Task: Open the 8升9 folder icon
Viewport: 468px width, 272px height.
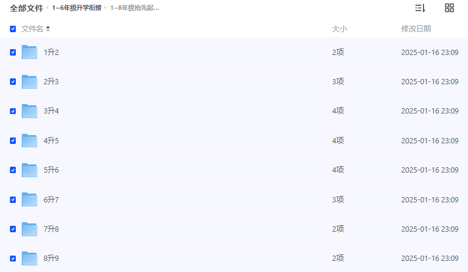Action: pyautogui.click(x=29, y=259)
